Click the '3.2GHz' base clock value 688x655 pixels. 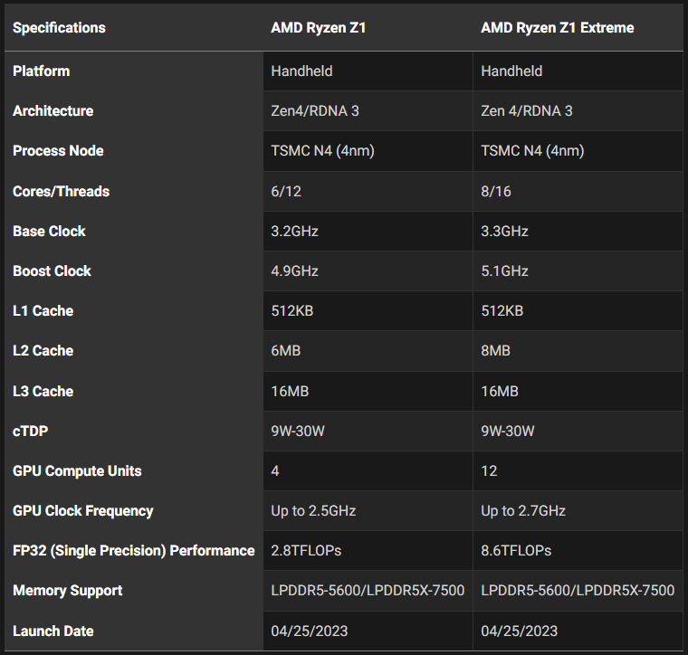tap(294, 231)
